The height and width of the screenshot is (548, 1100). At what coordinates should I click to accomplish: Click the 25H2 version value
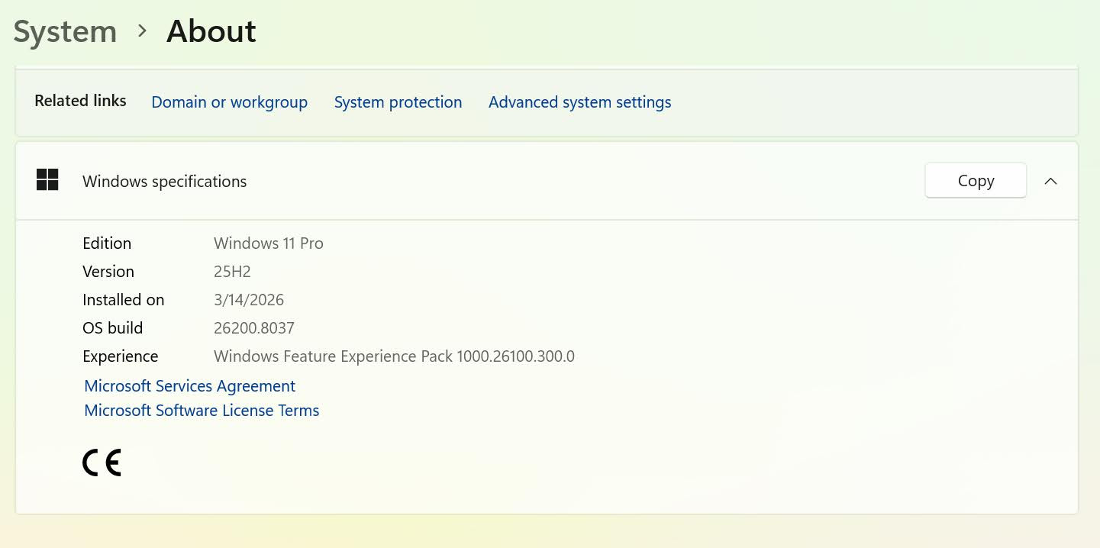tap(232, 272)
